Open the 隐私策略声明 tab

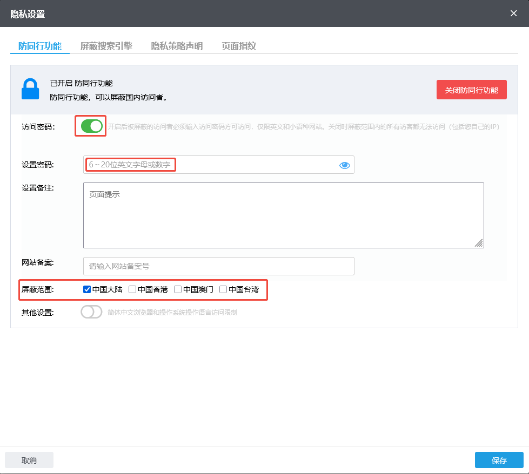tap(177, 46)
